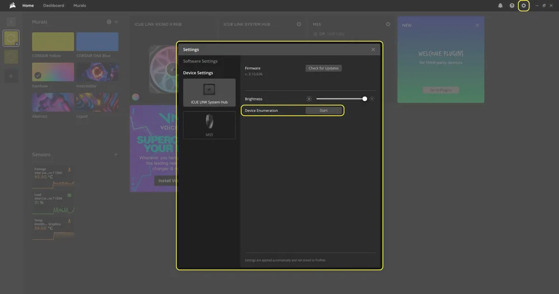
Task: Select the Abstract mural thumbnail
Action: click(x=53, y=102)
